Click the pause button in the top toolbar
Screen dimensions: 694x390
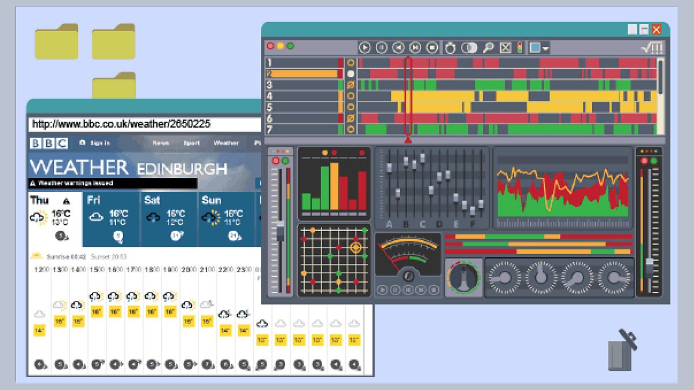point(382,48)
